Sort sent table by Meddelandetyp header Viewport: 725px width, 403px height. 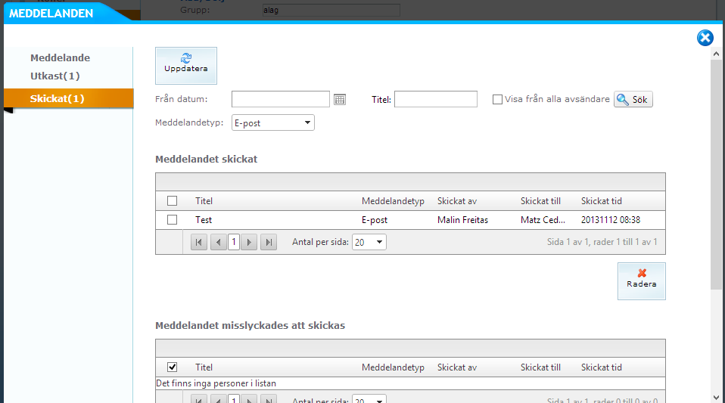[393, 201]
